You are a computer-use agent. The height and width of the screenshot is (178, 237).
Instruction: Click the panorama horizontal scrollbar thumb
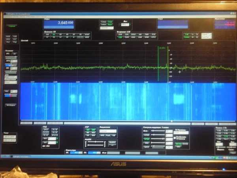coord(172,121)
